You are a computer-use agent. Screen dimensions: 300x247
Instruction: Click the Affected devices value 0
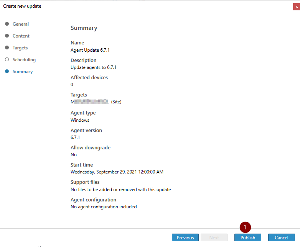(72, 84)
